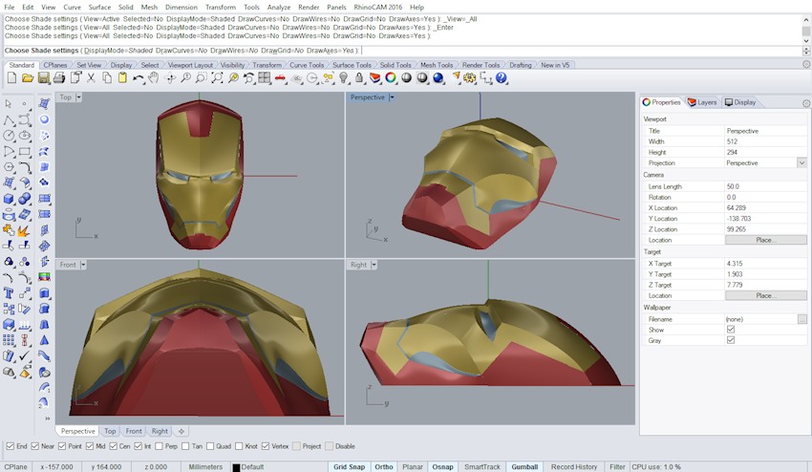Click the Join puzzle piece tool
The image size is (812, 472).
(x=9, y=230)
